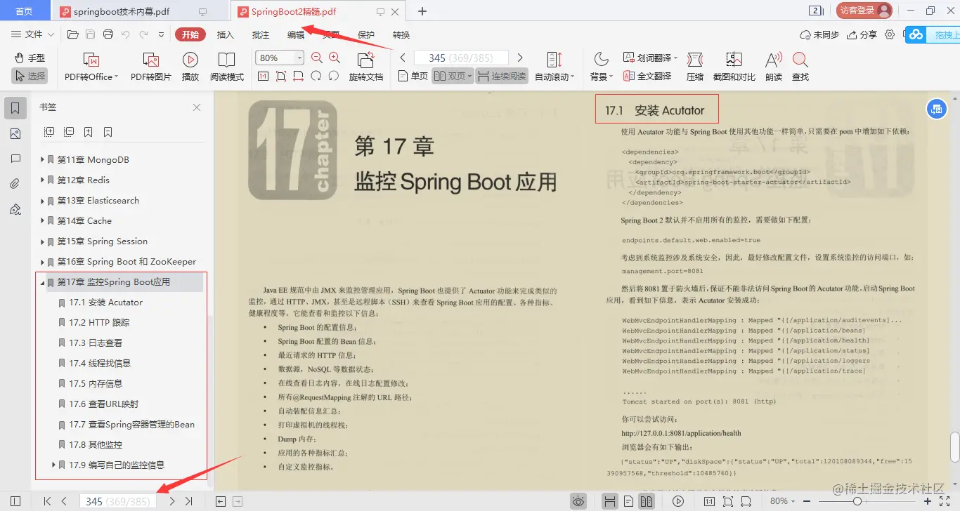Open settings gear in title bar
This screenshot has height=511, width=960.
coord(890,34)
